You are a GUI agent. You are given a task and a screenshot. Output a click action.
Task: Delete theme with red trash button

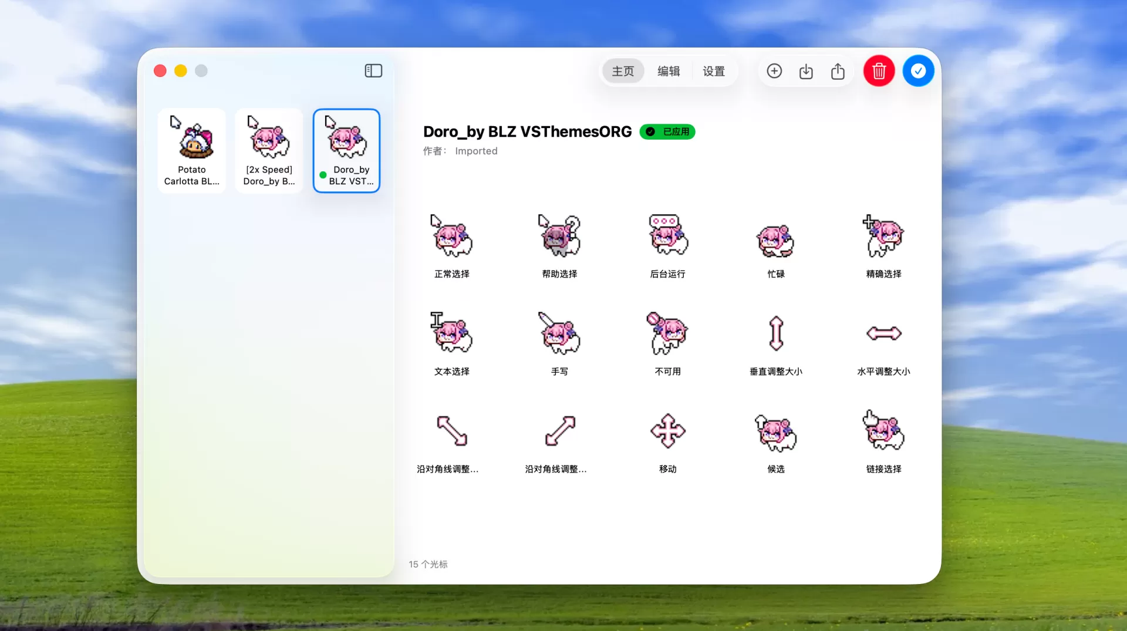coord(879,71)
